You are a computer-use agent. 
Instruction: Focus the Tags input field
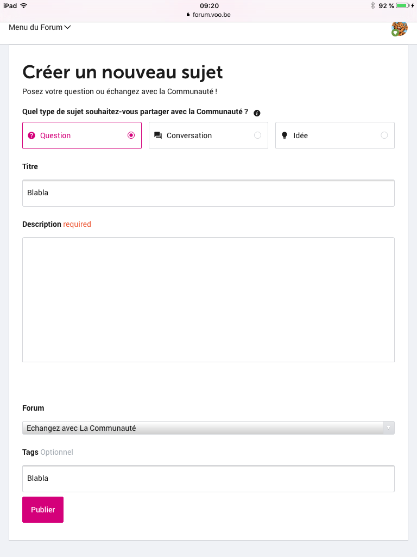[x=208, y=479]
